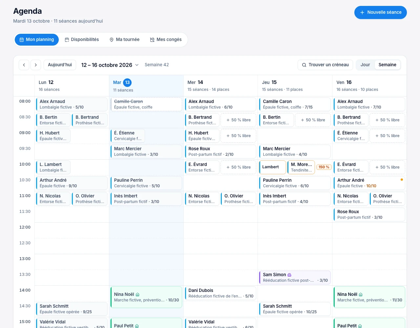Go to previous week with left chevron

point(24,65)
